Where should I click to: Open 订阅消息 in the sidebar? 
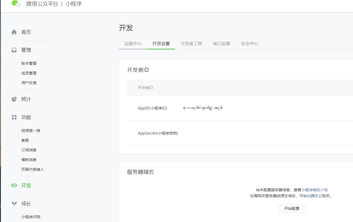[x=29, y=150]
